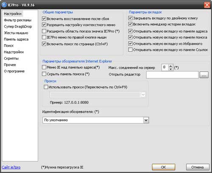
Task: Enable Меню IE над панелью адреса
Action: pyautogui.click(x=44, y=67)
